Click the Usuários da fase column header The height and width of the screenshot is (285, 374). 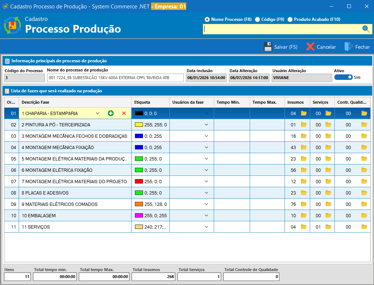[192, 102]
